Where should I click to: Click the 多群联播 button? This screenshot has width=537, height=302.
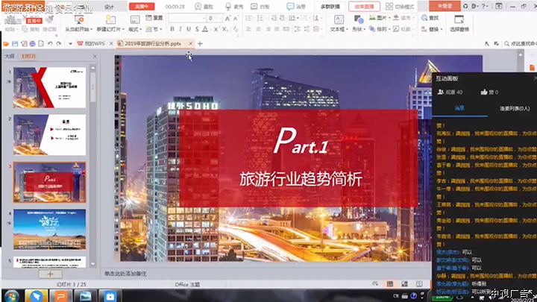tap(330, 7)
